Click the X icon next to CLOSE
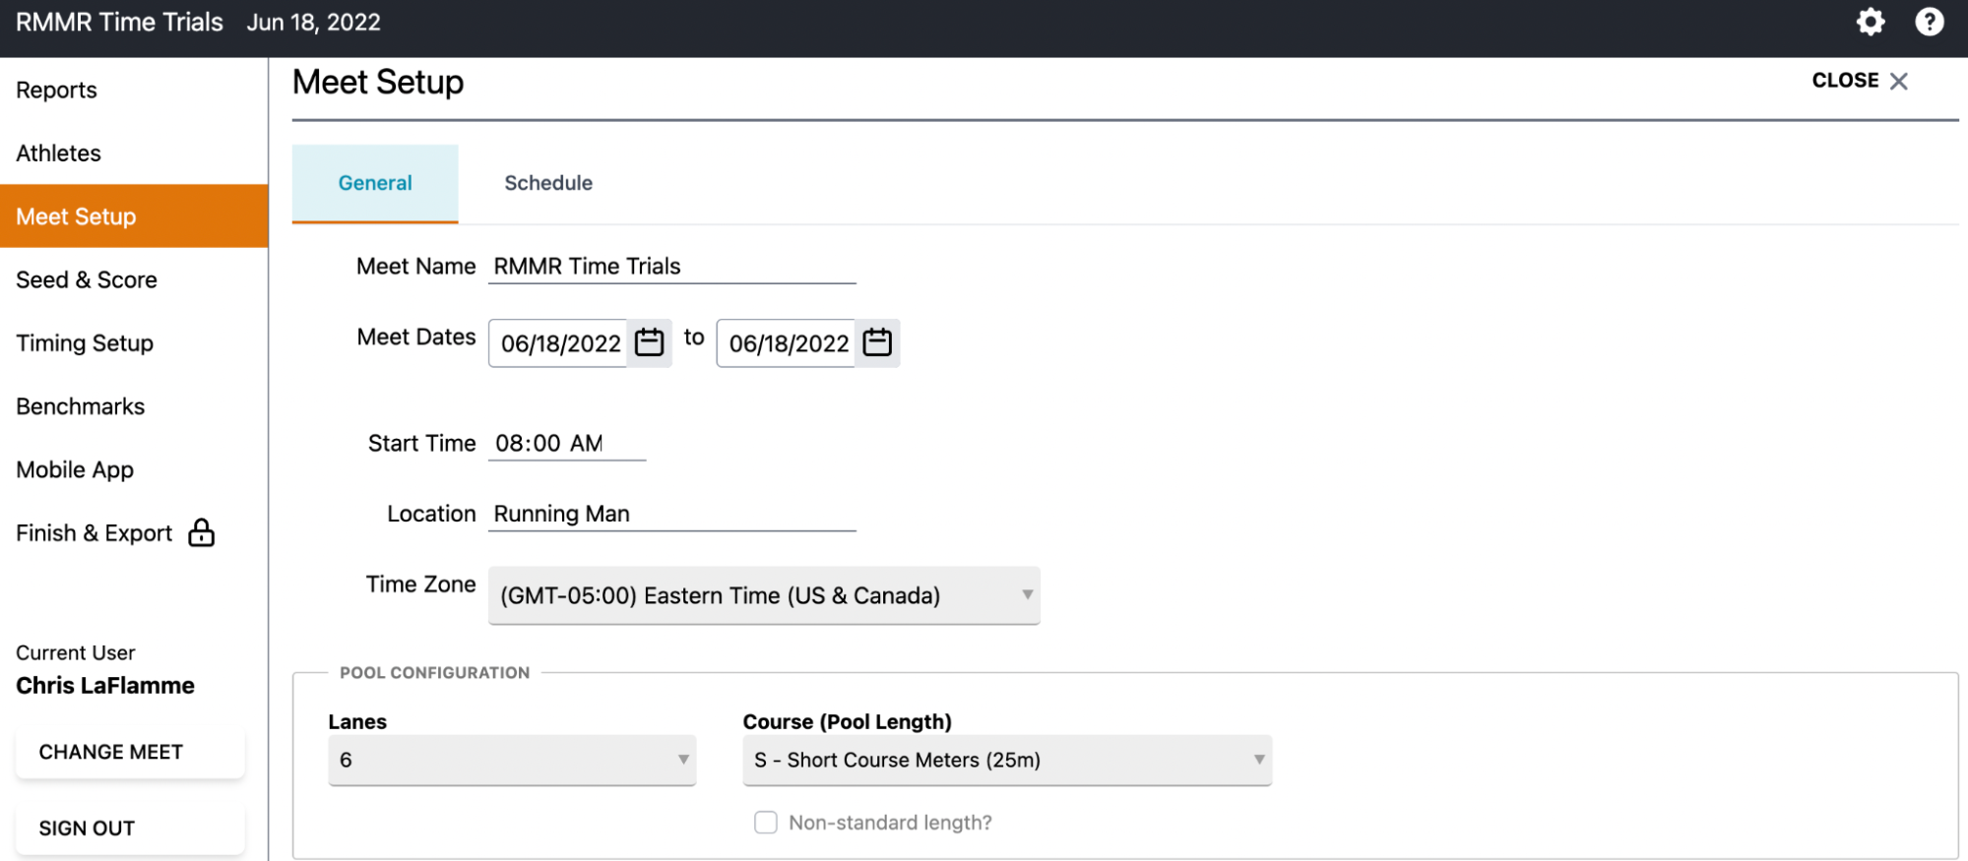This screenshot has height=861, width=1968. pos(1899,81)
